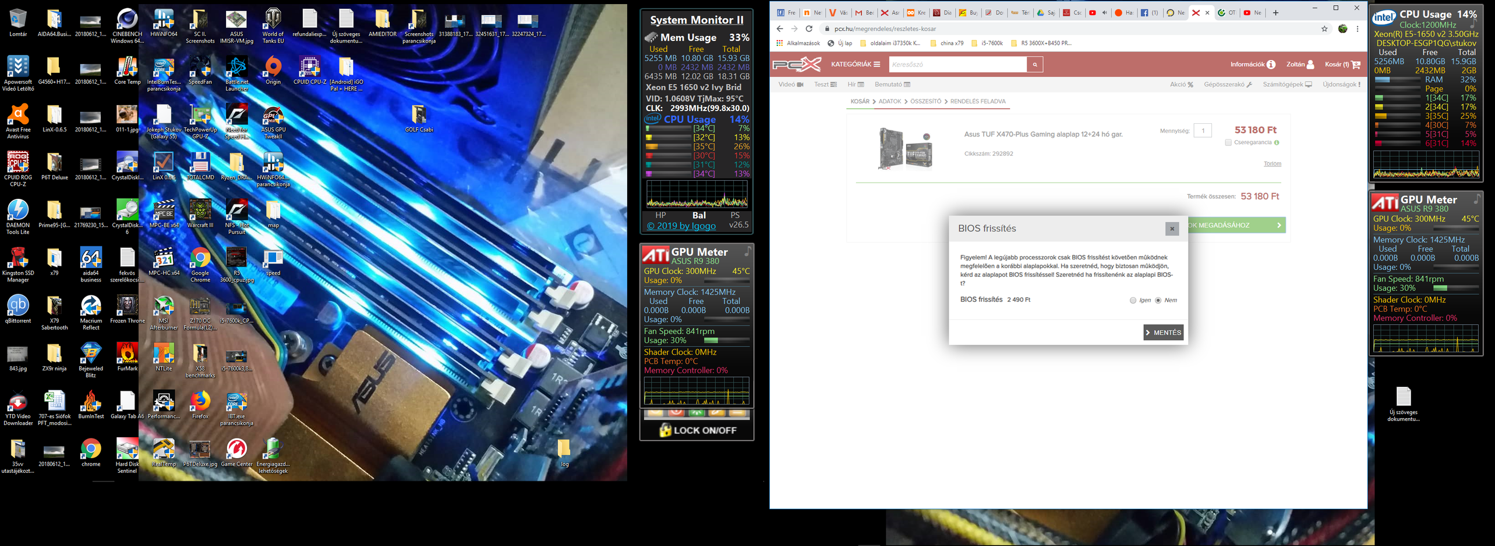Switch to the Google Drive browser tab
The image size is (1495, 546).
[1046, 13]
